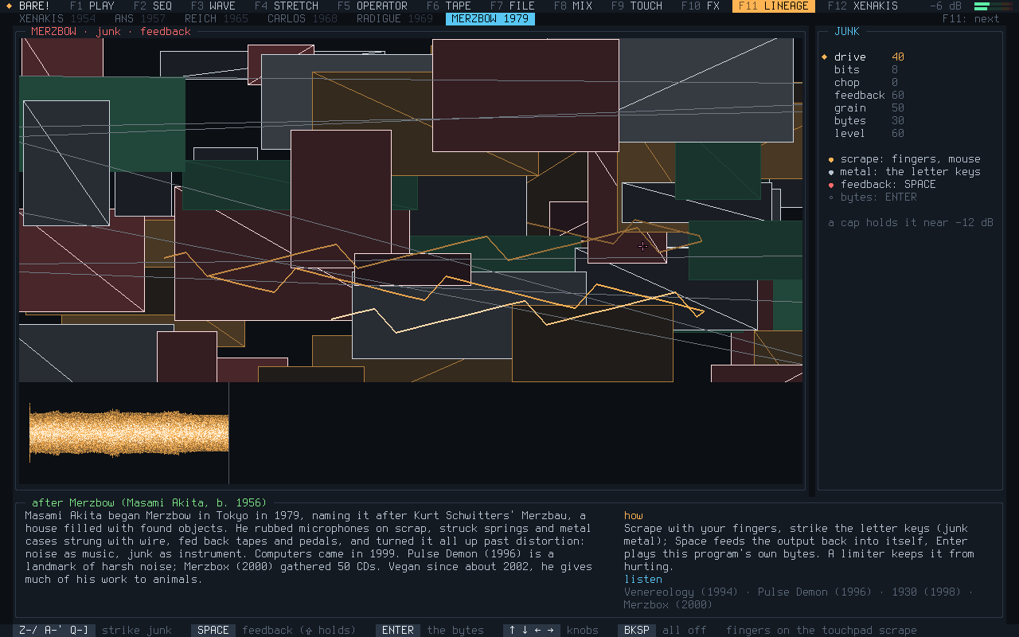
Task: Click the ENTER key hint for the bytes
Action: click(x=430, y=630)
